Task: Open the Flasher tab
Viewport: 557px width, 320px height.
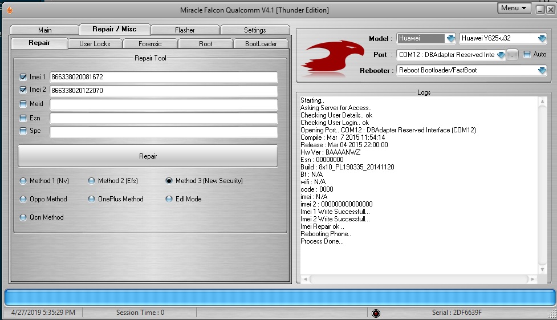Action: click(185, 30)
